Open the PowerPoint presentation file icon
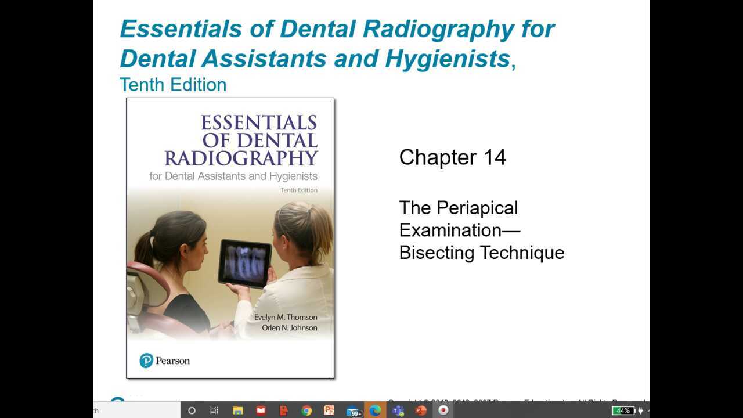Screen dimensions: 743x418 point(329,410)
